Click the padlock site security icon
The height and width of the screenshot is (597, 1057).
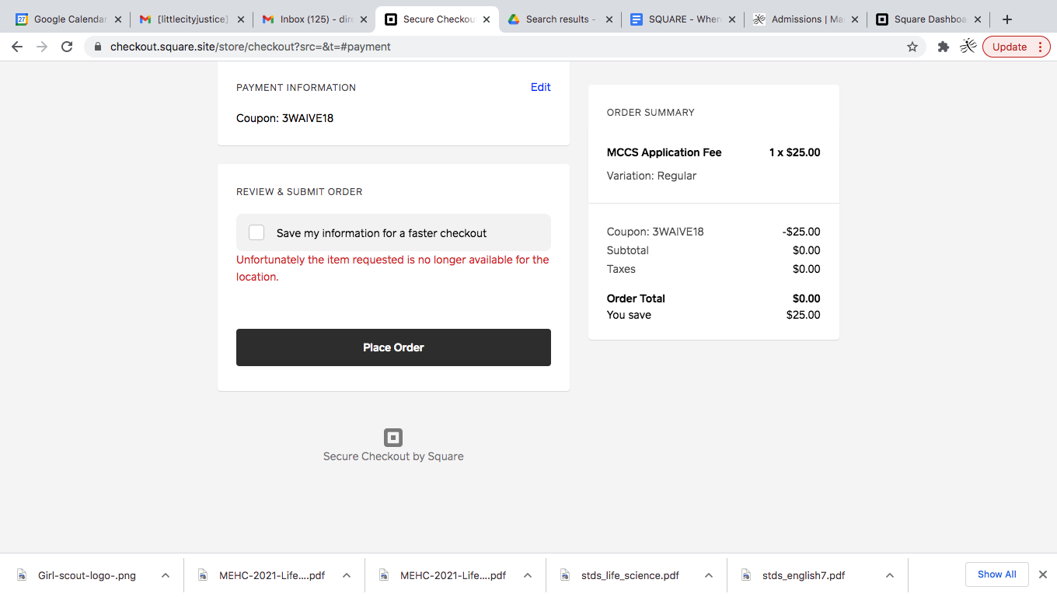[x=98, y=47]
